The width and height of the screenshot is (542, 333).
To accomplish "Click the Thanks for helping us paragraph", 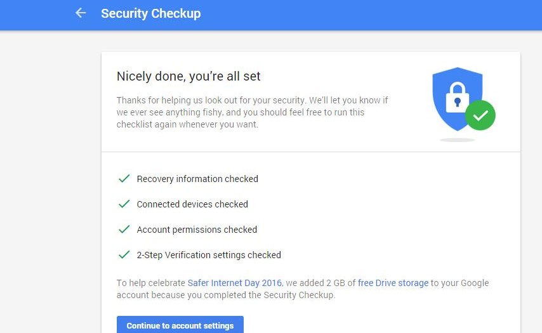I will pyautogui.click(x=252, y=112).
